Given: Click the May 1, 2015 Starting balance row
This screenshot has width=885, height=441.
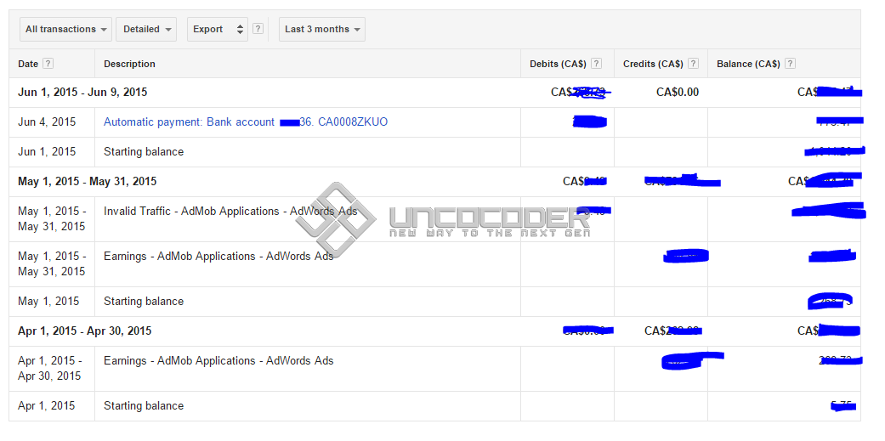Looking at the screenshot, I should (x=434, y=301).
